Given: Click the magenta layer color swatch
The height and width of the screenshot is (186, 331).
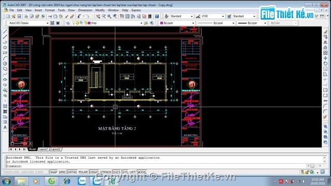Looking at the screenshot, I should coord(89,23).
